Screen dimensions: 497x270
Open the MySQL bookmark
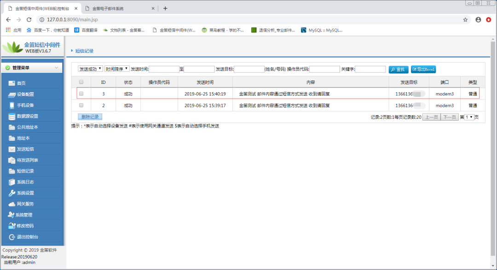[322, 30]
